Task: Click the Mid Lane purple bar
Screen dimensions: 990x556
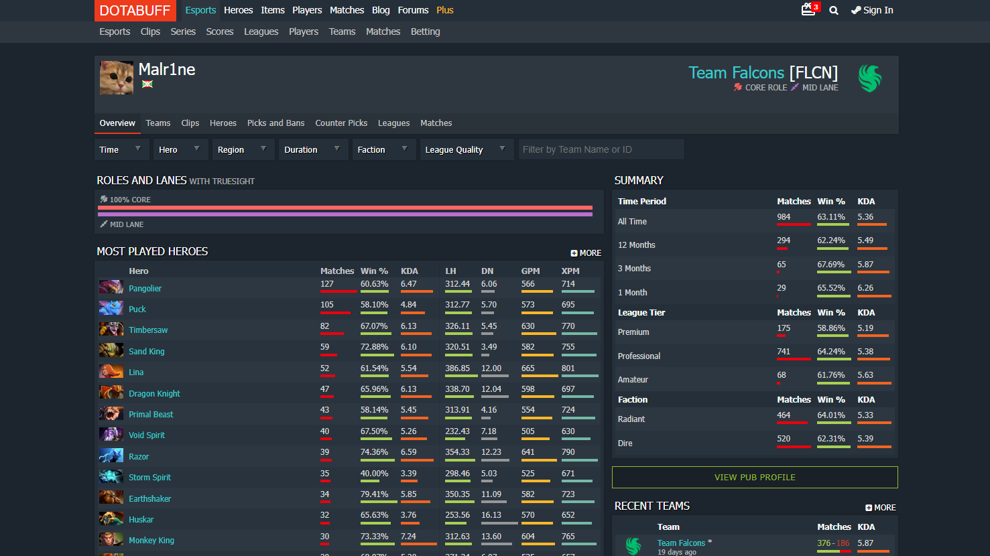Action: [x=345, y=214]
